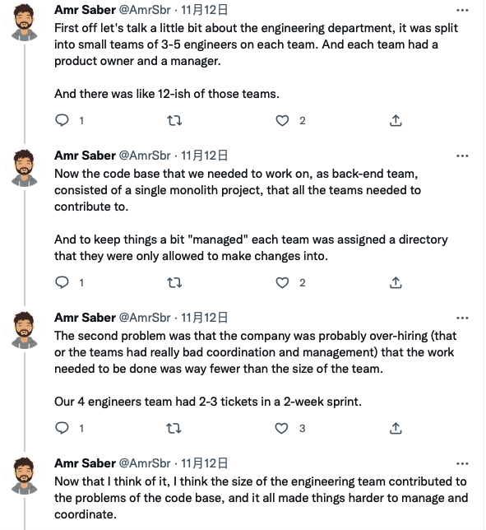Share the engineering department tweet
486x530 pixels.
(396, 120)
